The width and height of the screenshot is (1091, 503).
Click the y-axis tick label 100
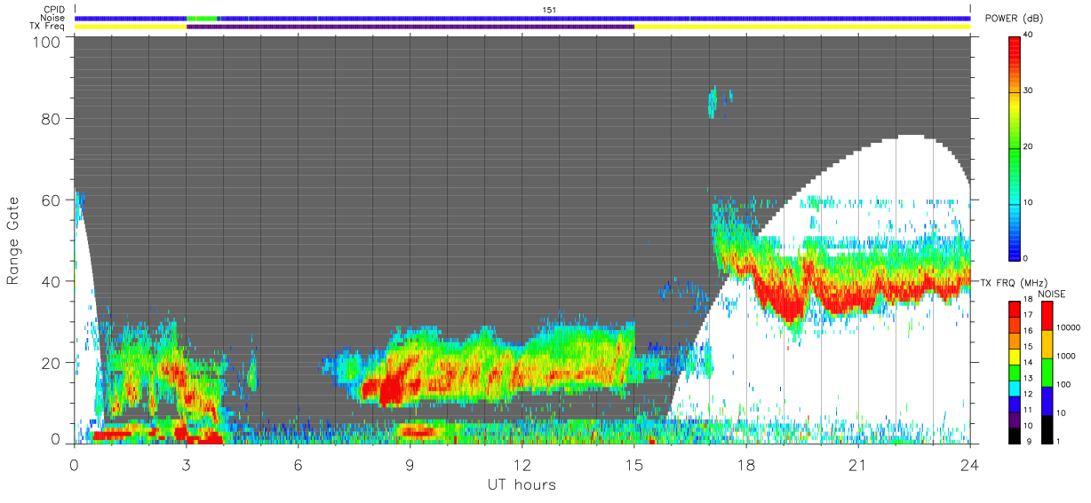(x=47, y=41)
